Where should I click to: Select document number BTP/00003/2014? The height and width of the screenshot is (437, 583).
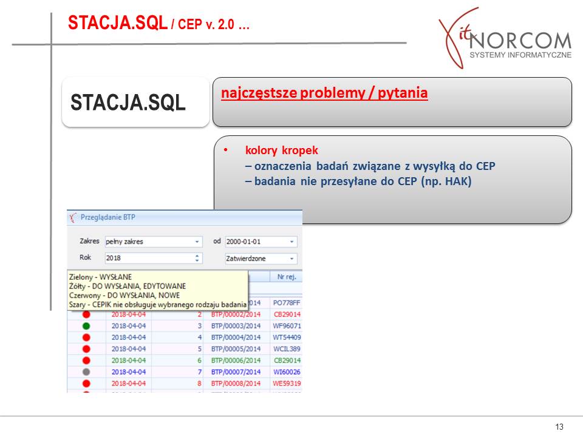pyautogui.click(x=236, y=326)
